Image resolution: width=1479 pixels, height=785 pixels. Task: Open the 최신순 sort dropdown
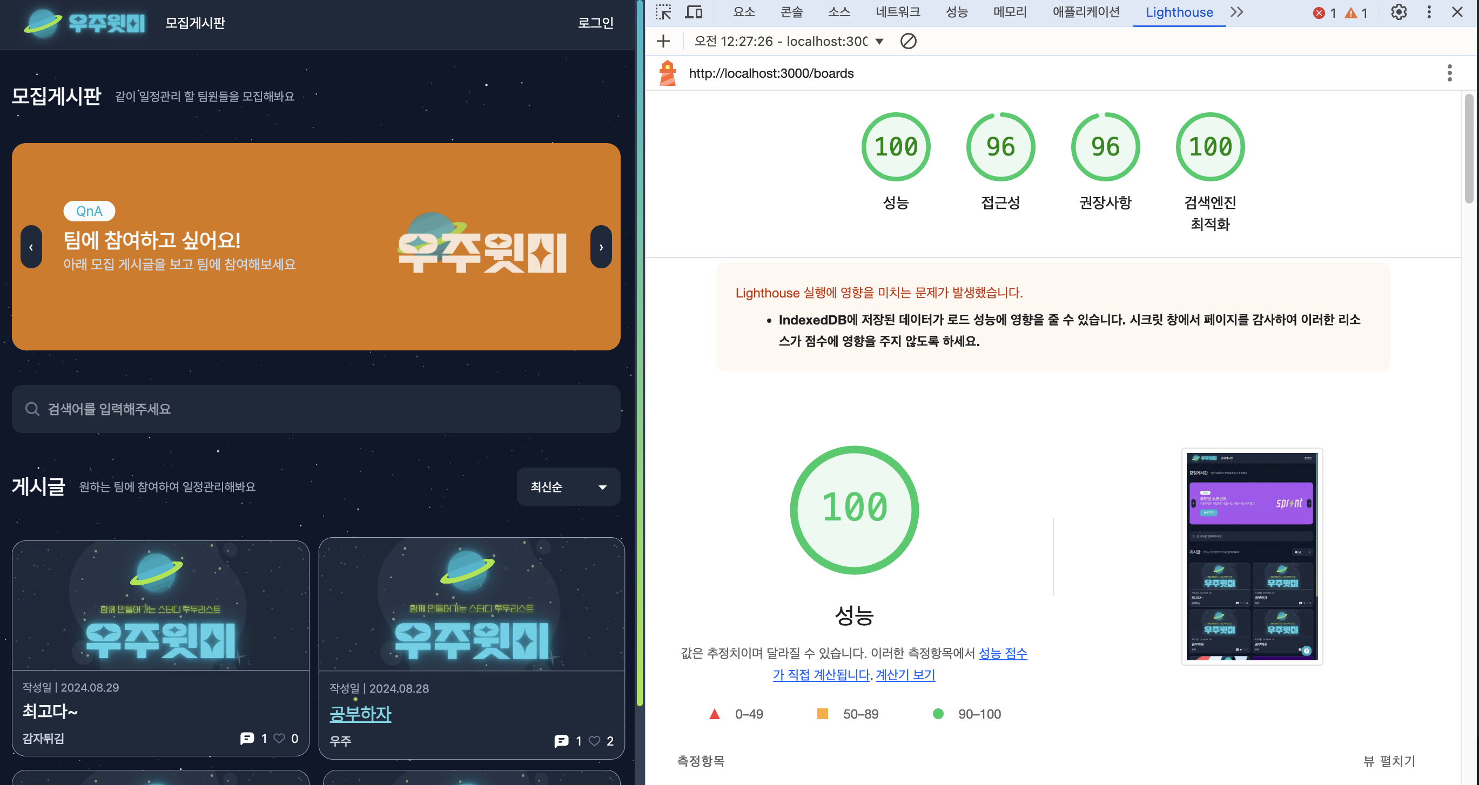568,486
